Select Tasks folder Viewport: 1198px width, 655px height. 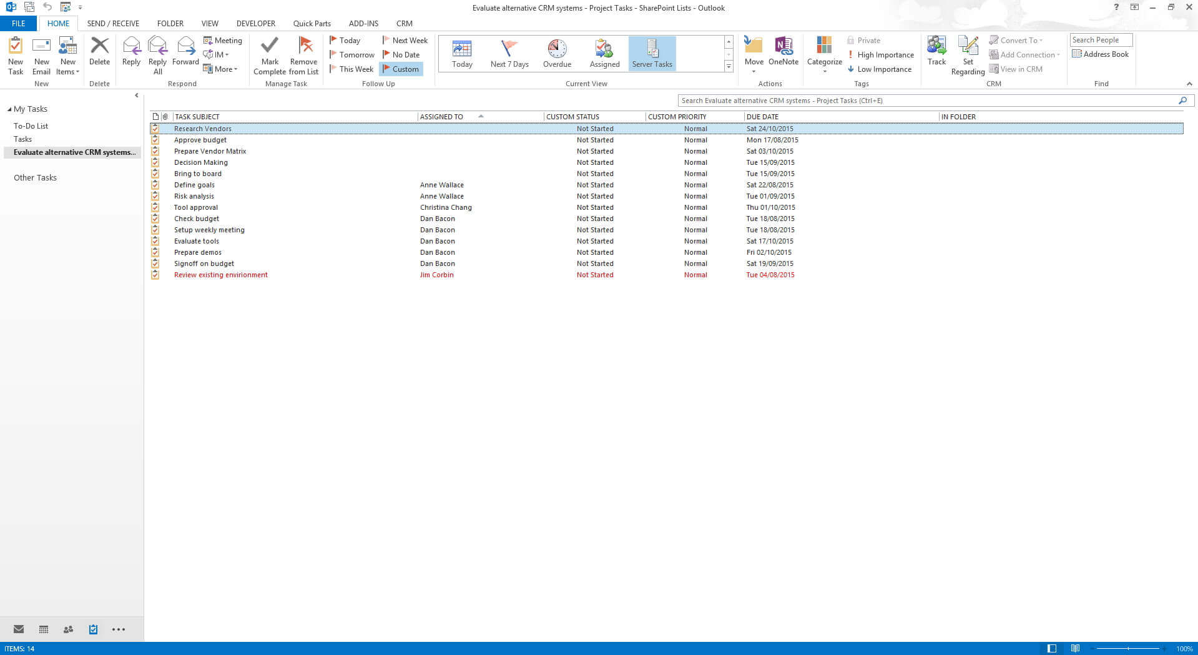coord(22,139)
